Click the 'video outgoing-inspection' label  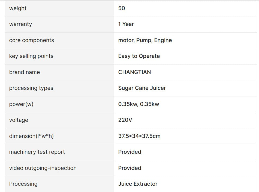43,168
